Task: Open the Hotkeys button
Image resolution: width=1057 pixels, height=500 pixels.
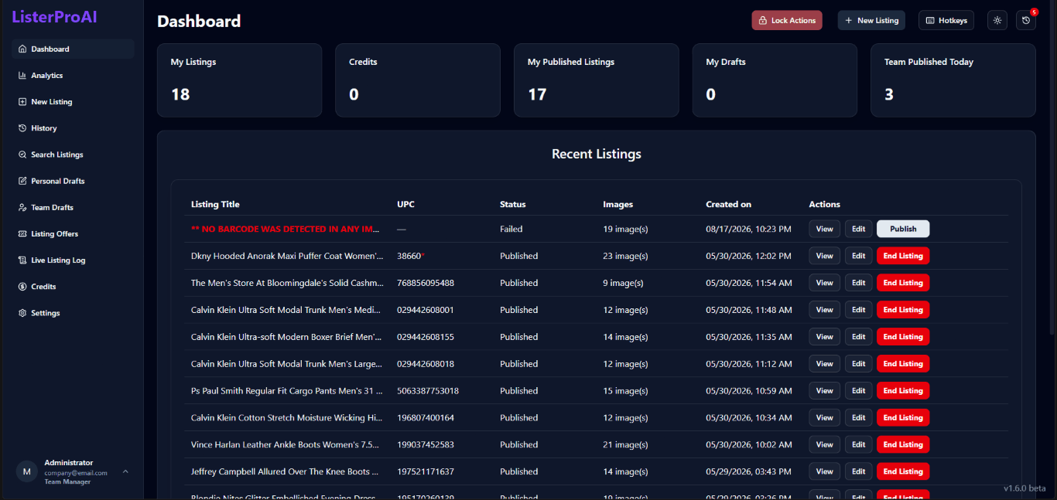Action: tap(946, 20)
